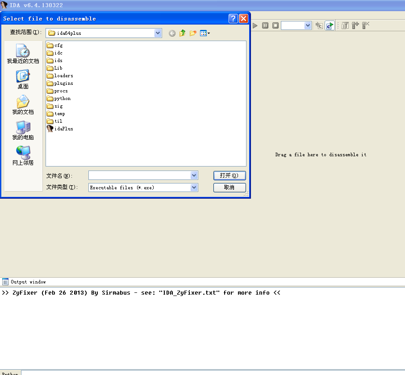Click the breakpoint list toolbar icon
The height and width of the screenshot is (375, 405).
click(x=345, y=25)
